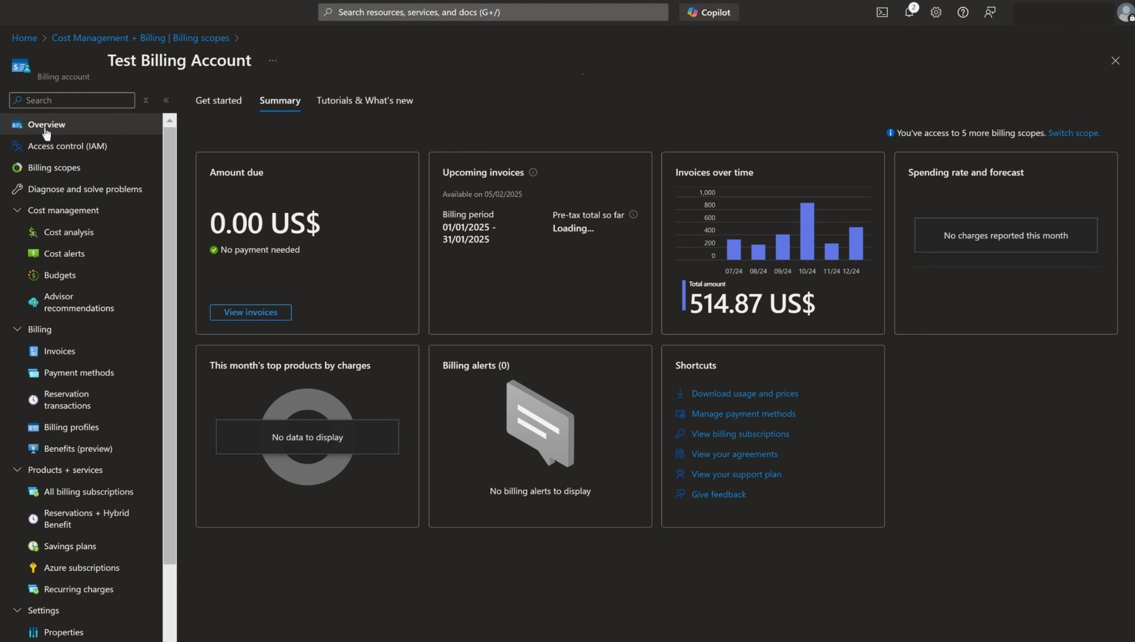The image size is (1135, 642).
Task: Click the sidebar vertical scrollbar thumb
Action: point(170,345)
